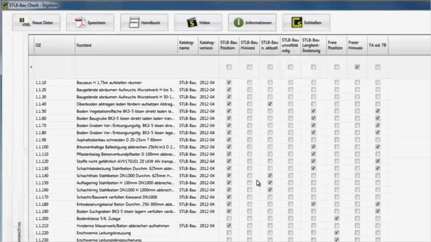
Task: Click the STLB-Bau Langtext-Änderung column header
Action: point(313,45)
